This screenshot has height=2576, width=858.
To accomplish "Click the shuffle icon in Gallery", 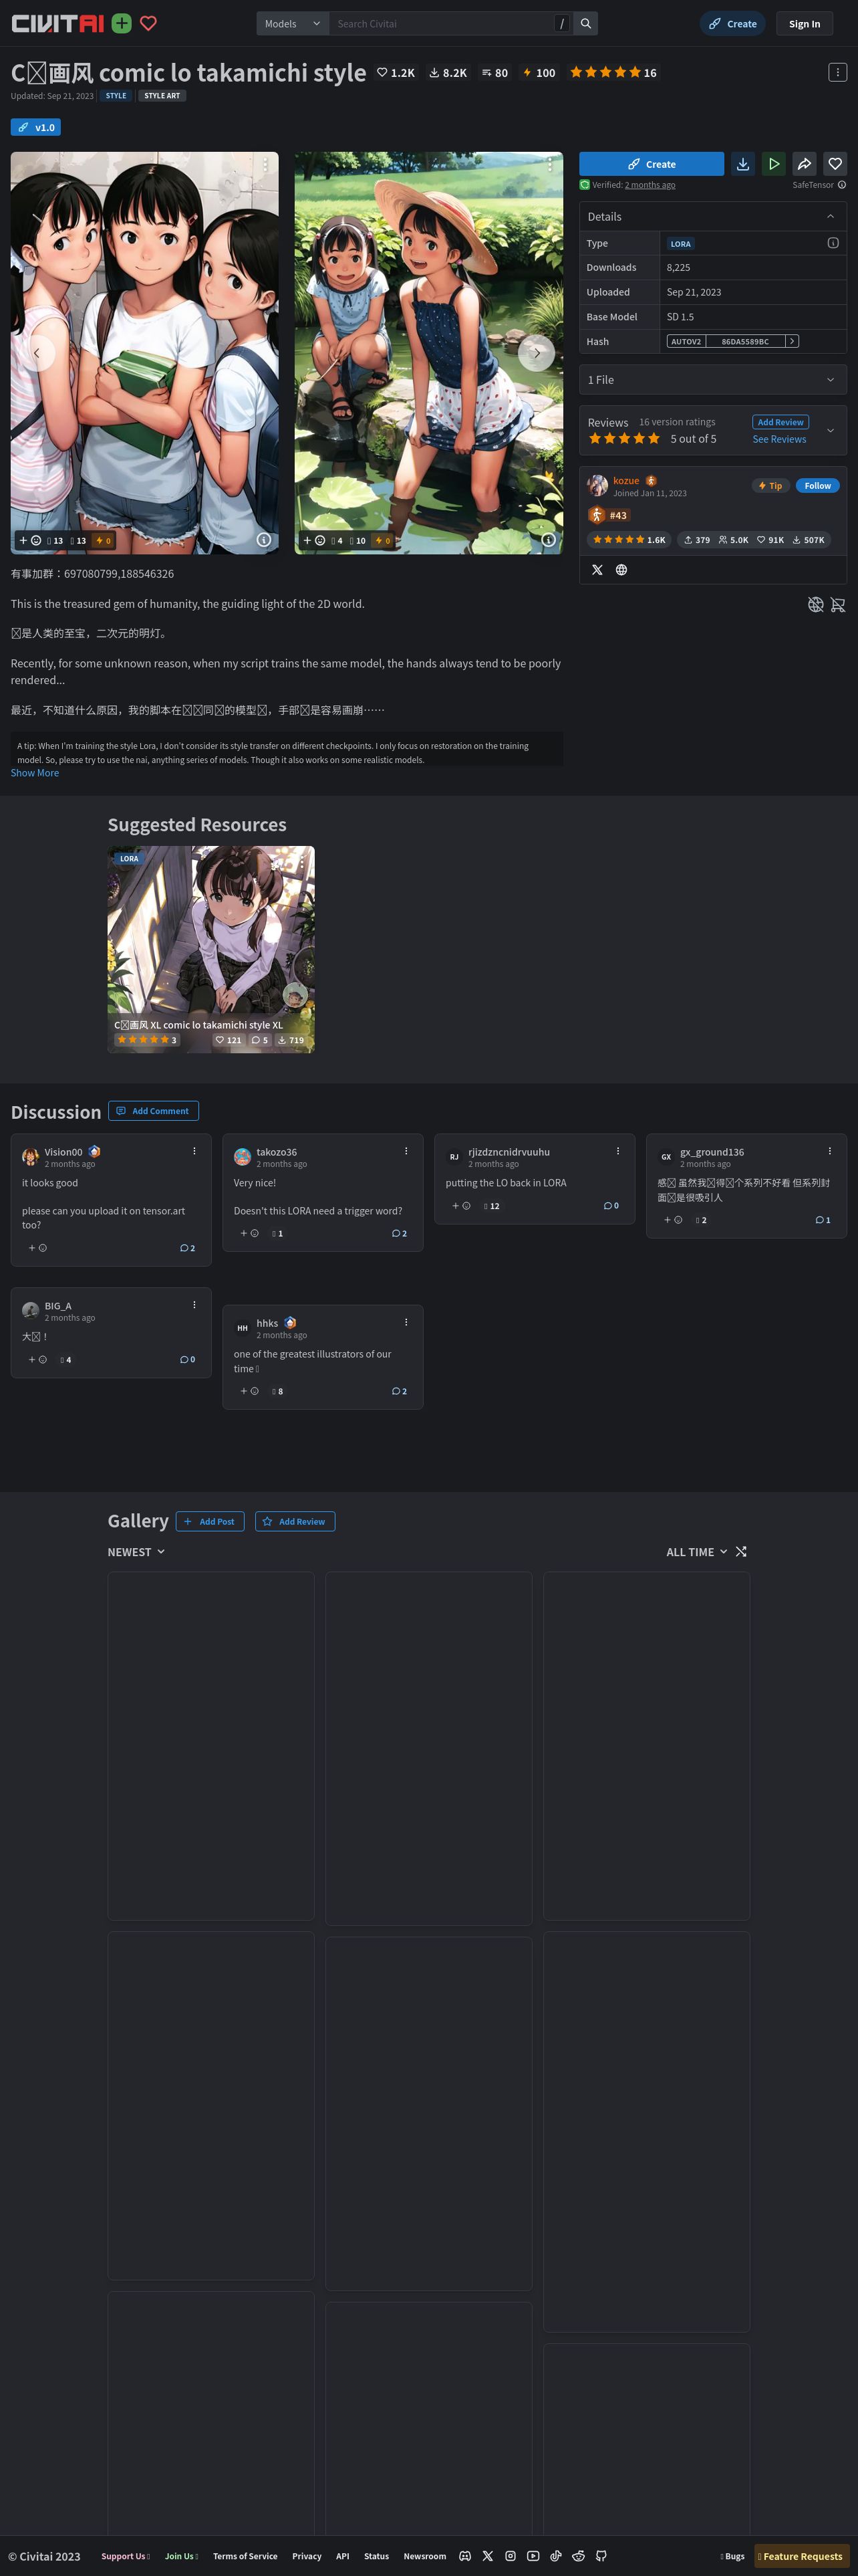I will (x=740, y=1552).
